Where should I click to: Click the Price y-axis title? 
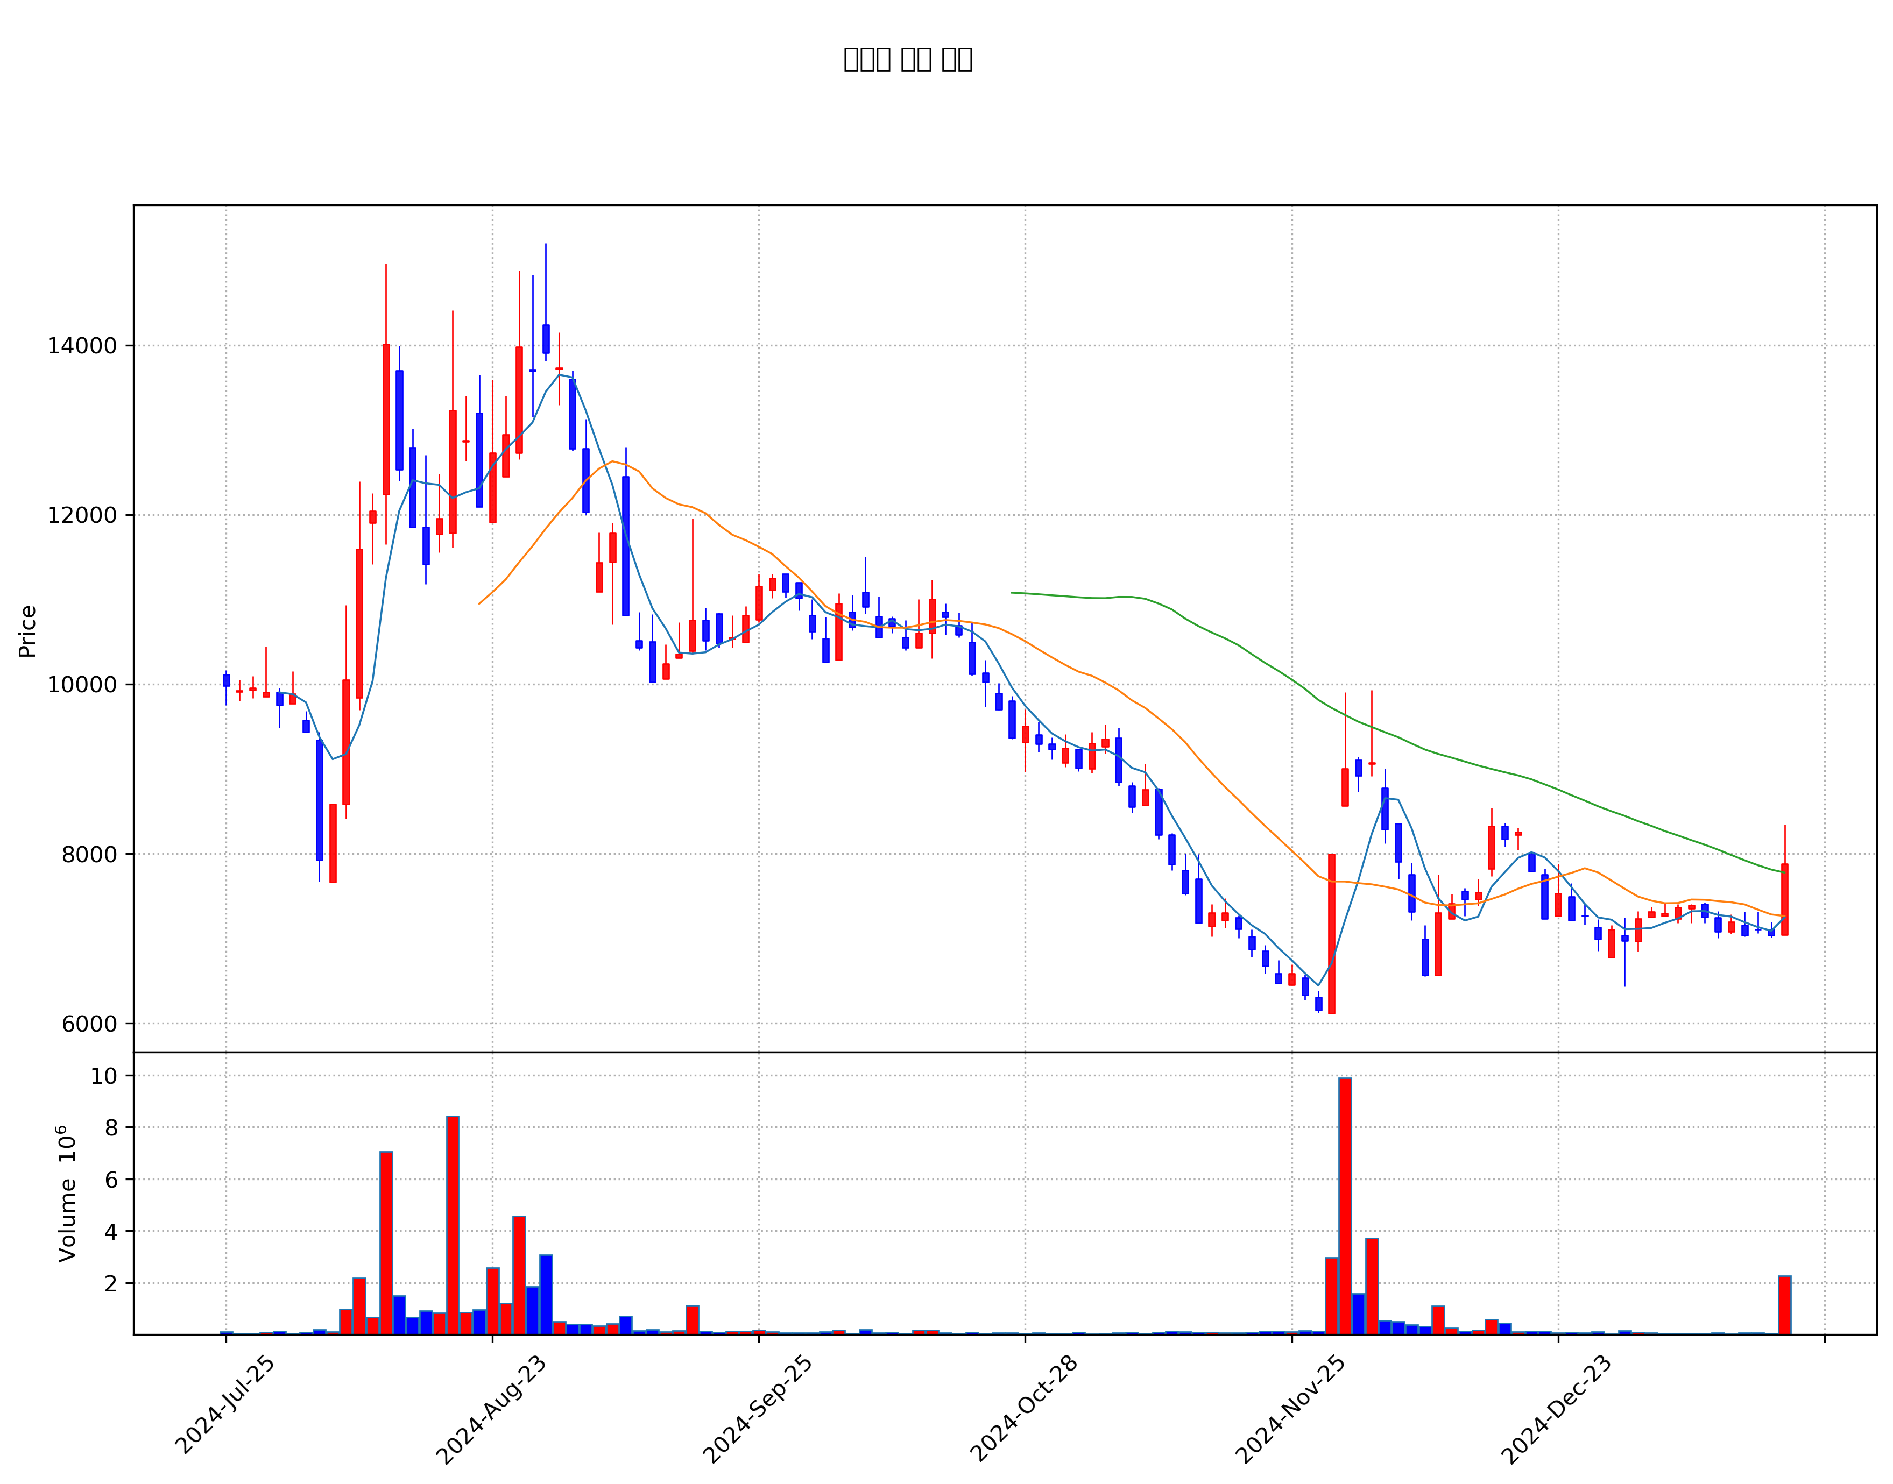(x=27, y=631)
